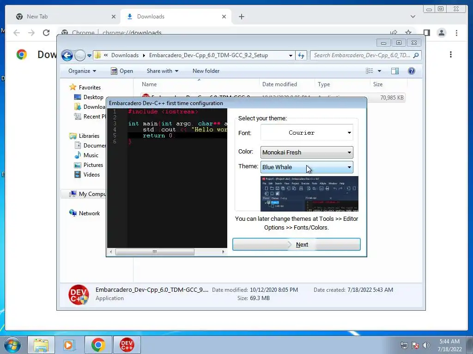This screenshot has width=473, height=354.
Task: Open the view options dropdown arrow
Action: coord(380,71)
